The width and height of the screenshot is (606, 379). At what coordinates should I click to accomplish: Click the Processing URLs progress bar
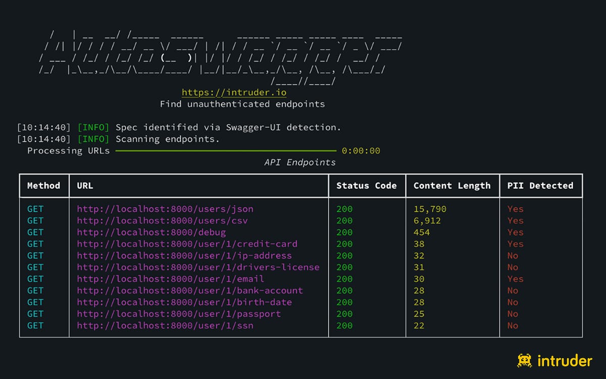225,151
